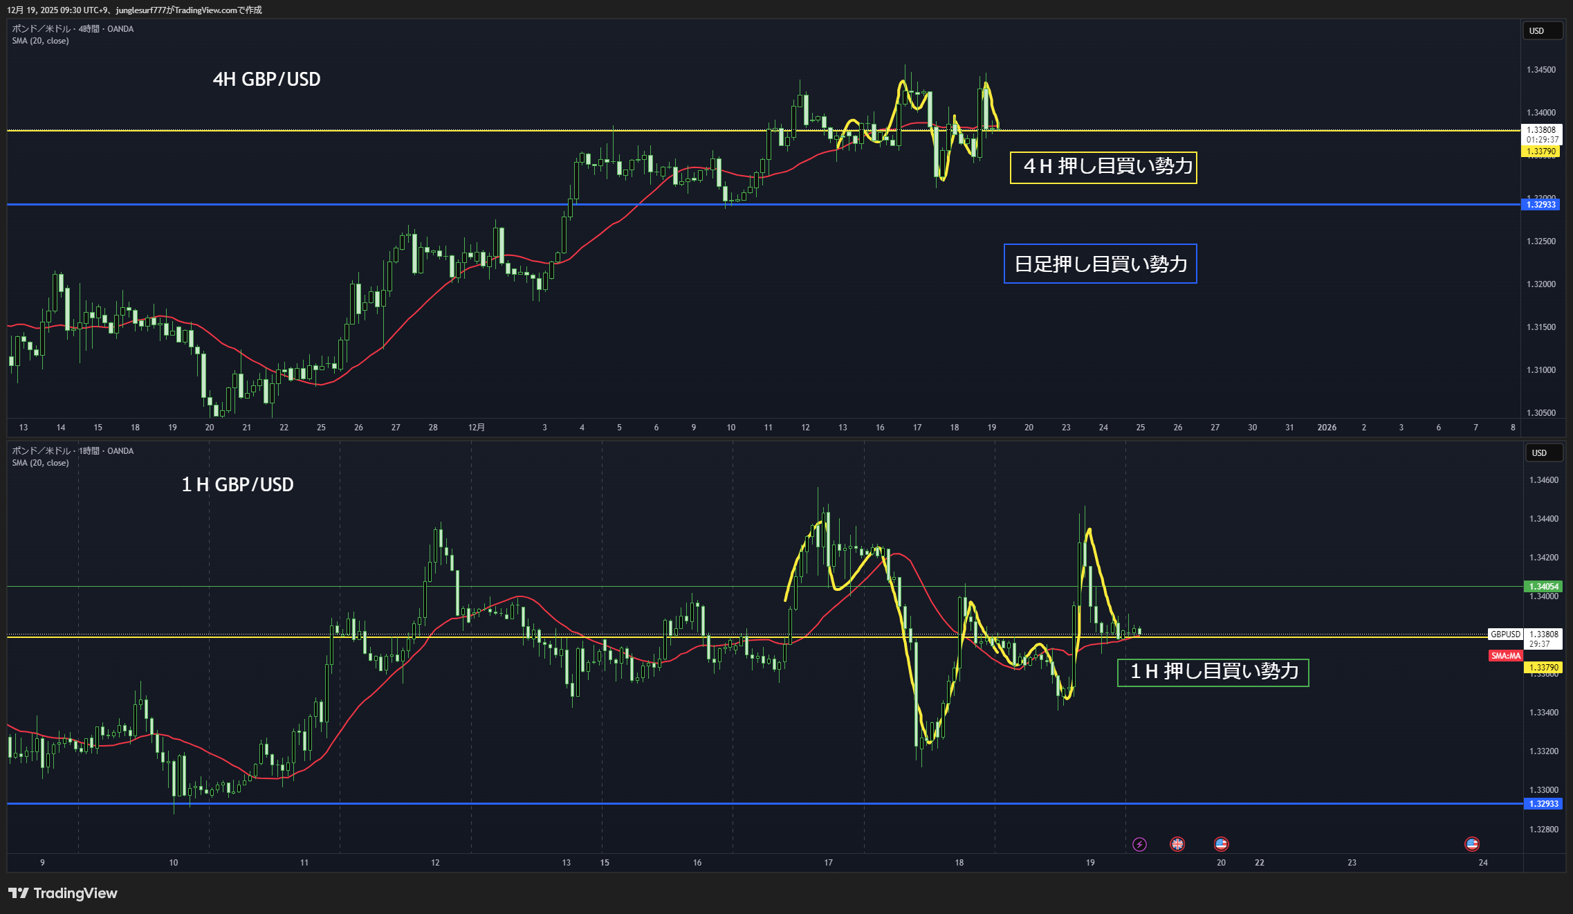
Task: Select the '4H 押し目買い勢力' yellow text box
Action: [1103, 167]
